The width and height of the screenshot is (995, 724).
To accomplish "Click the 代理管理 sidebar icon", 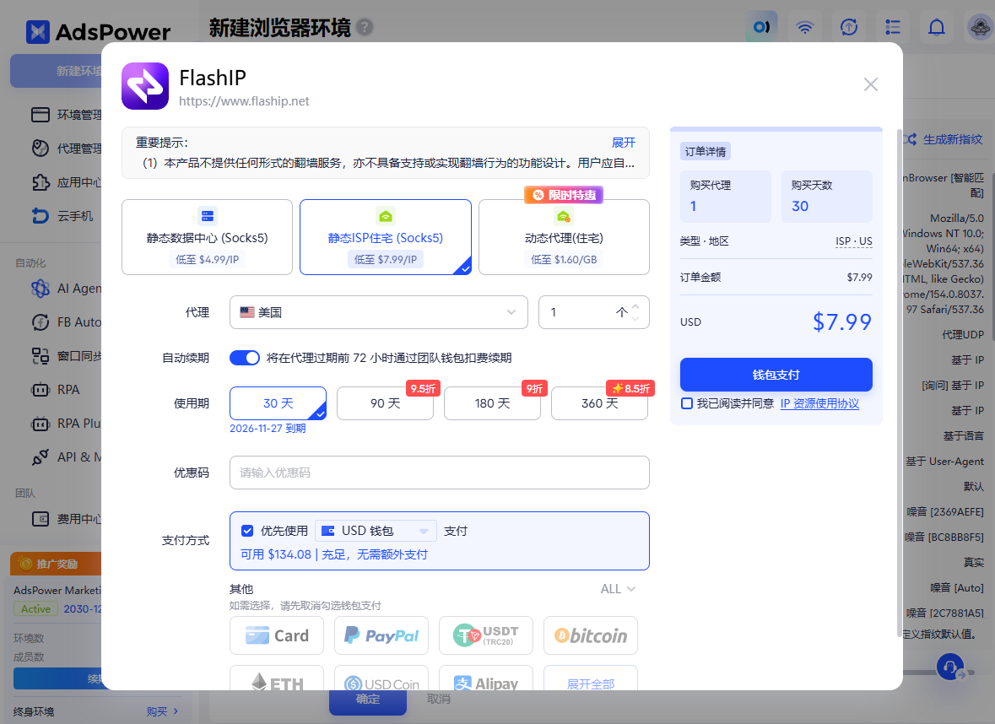I will (41, 149).
